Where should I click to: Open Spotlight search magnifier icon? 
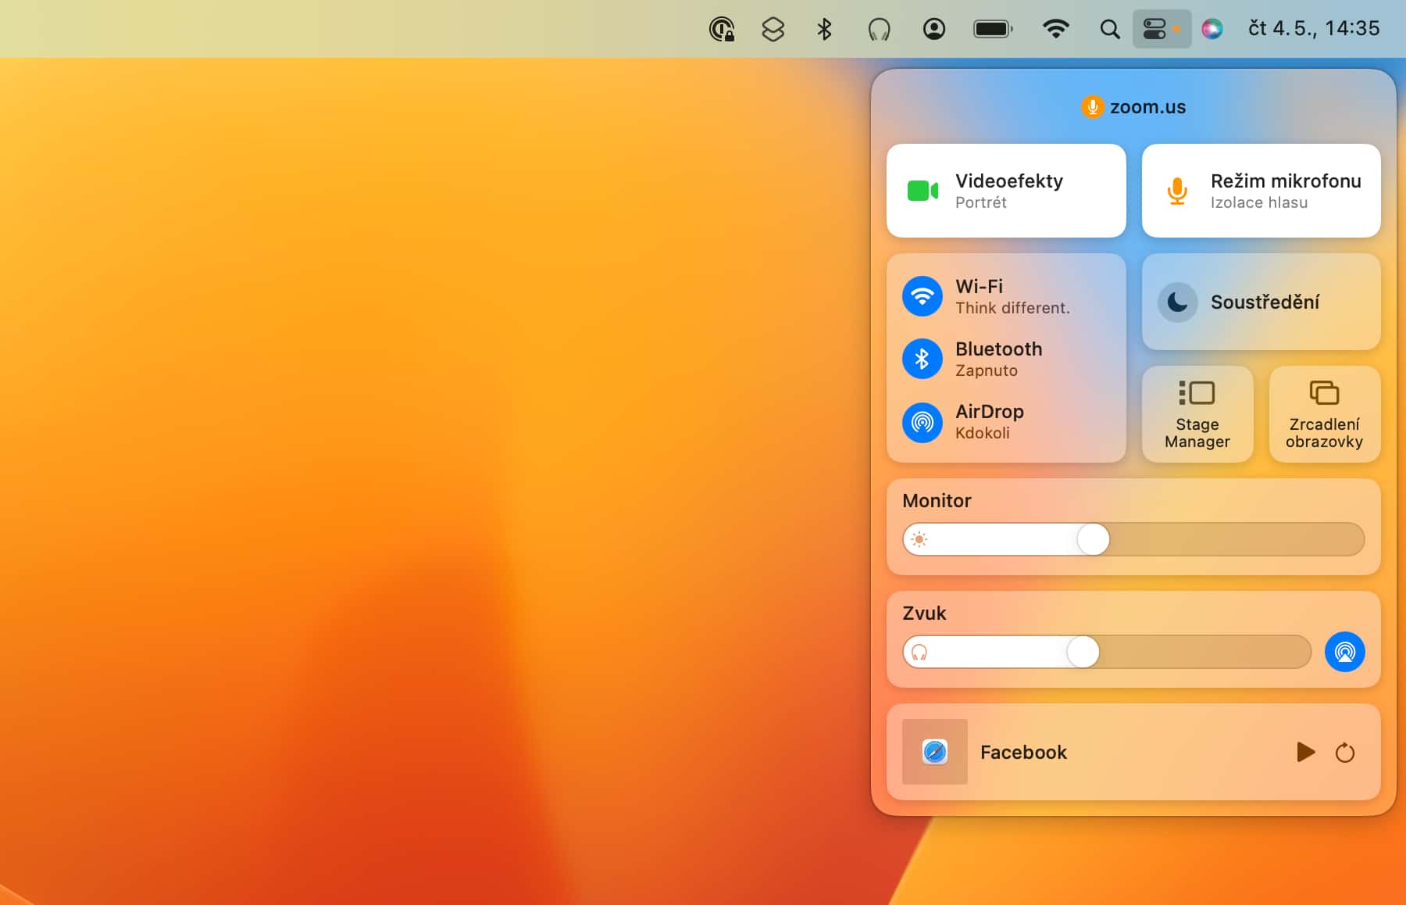point(1109,30)
